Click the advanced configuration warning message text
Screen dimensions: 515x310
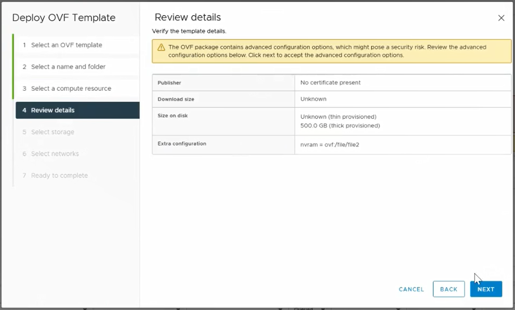(327, 51)
